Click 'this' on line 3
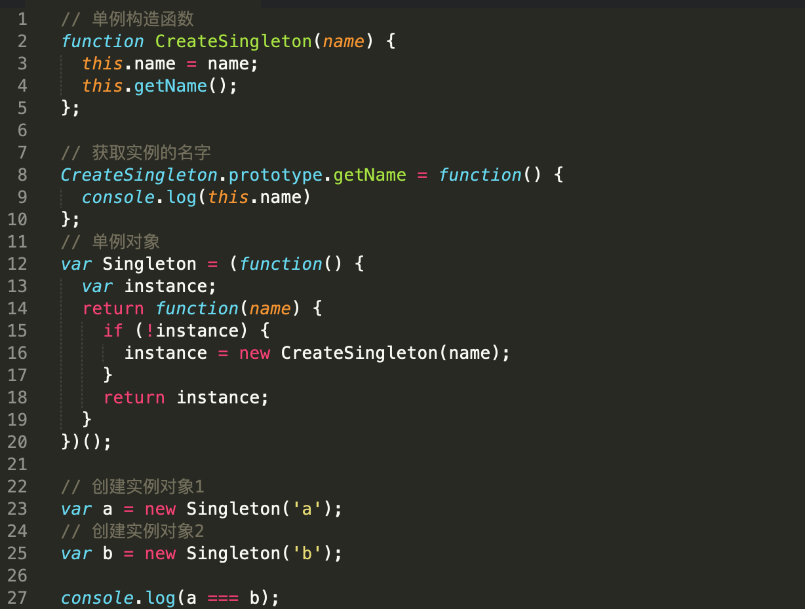Viewport: 805px width, 609px height. point(102,63)
